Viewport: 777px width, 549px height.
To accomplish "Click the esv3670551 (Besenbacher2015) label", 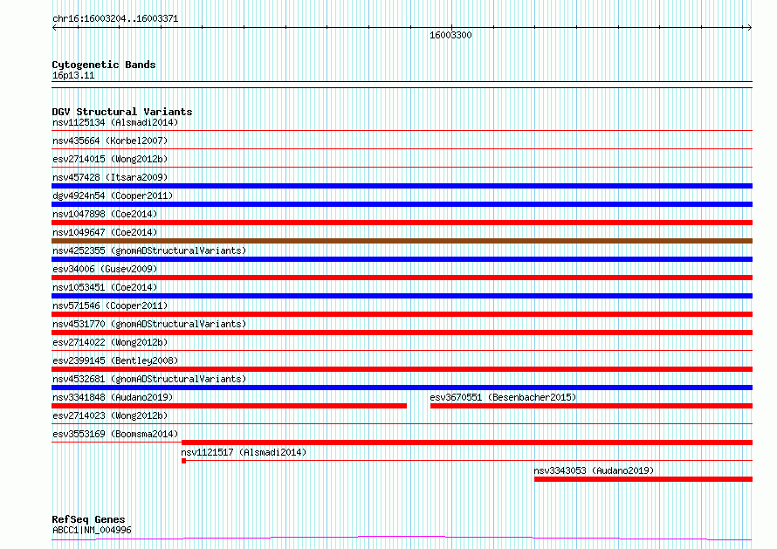I will (x=503, y=397).
